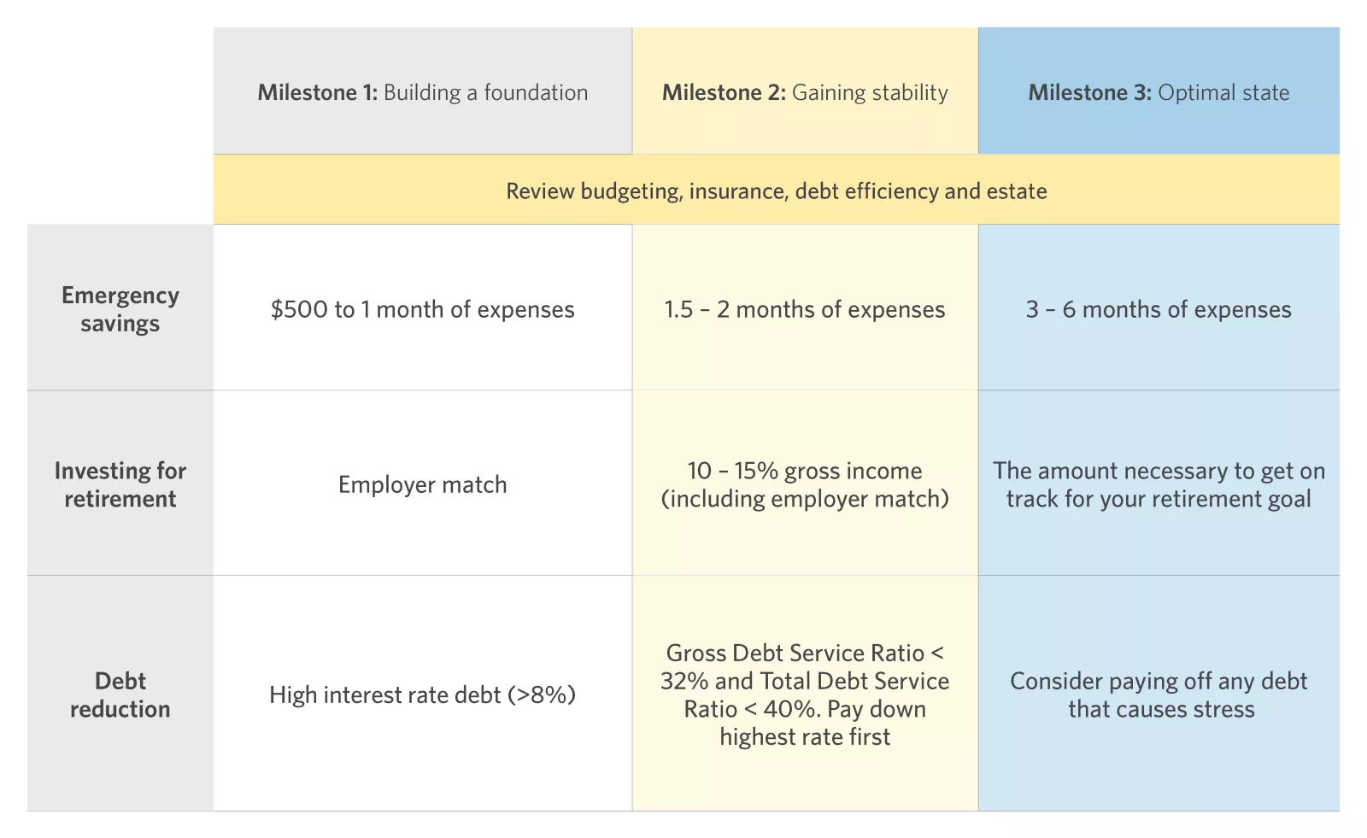
Task: Select the Investing for retirement row label
Action: (x=120, y=484)
